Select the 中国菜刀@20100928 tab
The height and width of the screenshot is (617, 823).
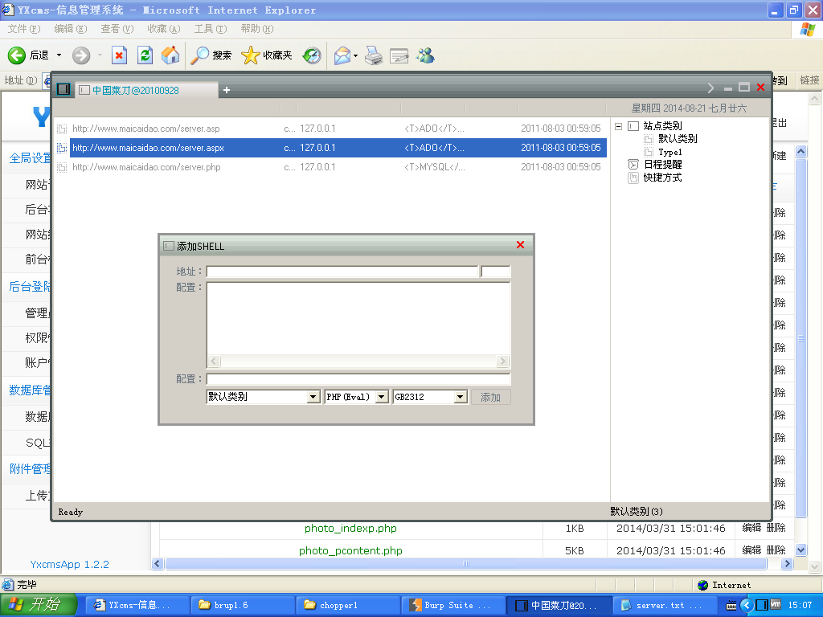click(x=146, y=90)
